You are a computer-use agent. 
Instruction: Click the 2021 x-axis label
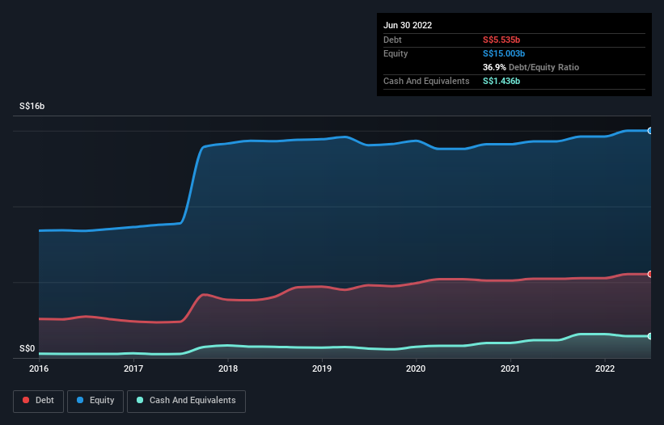click(x=510, y=368)
